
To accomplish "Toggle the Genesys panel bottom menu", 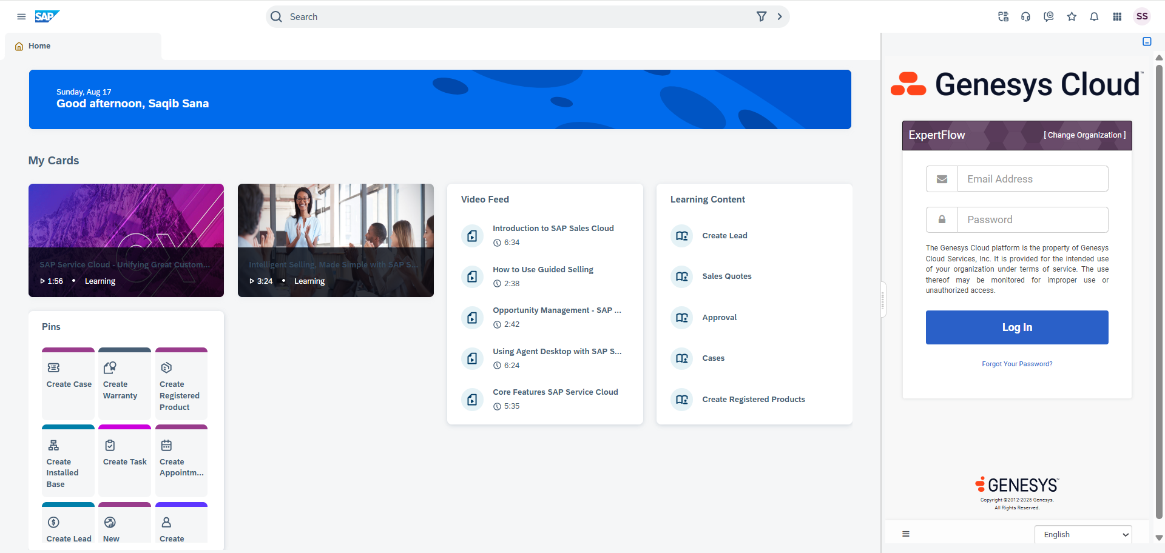I will tap(906, 534).
